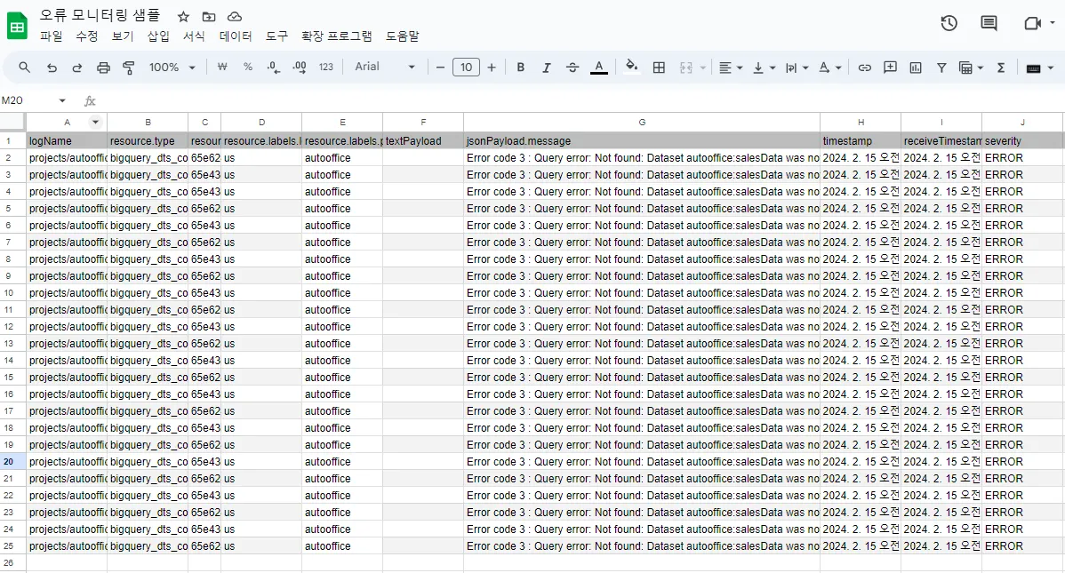Open the borders tool
This screenshot has width=1065, height=573.
pyautogui.click(x=659, y=68)
